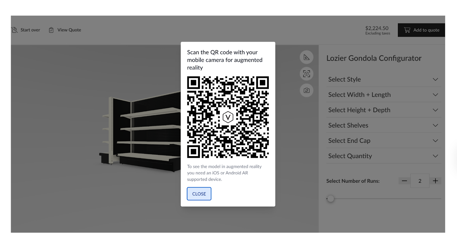Decrease number of runs with minus
The height and width of the screenshot is (250, 457).
coord(404,181)
